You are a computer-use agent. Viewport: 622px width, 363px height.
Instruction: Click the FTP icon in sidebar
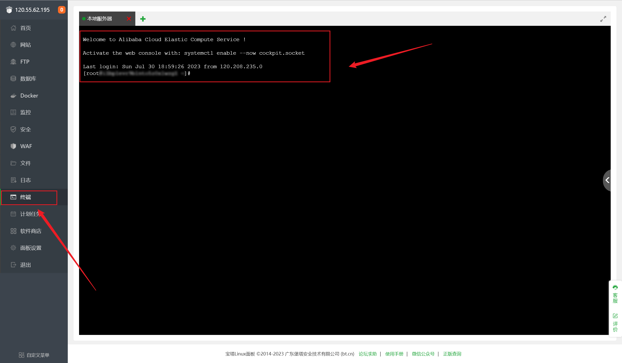13,62
